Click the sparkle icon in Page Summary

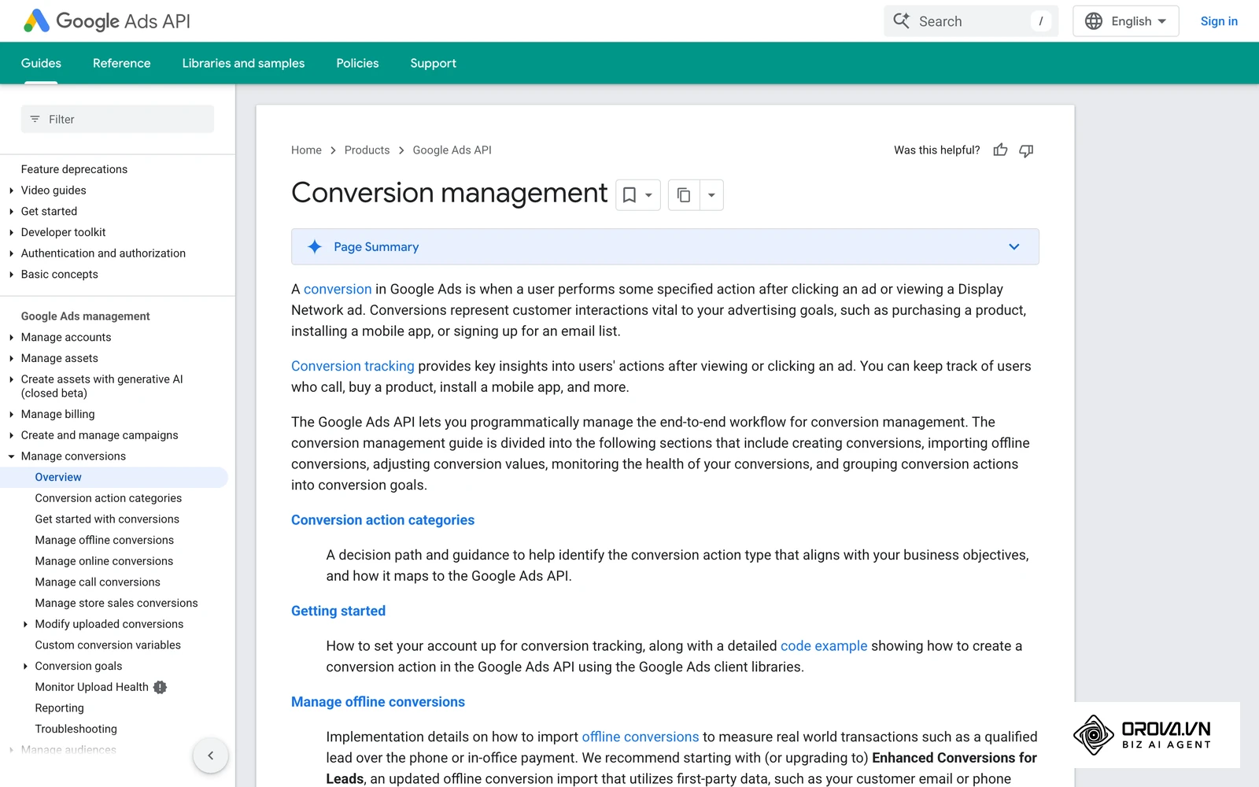click(x=315, y=247)
